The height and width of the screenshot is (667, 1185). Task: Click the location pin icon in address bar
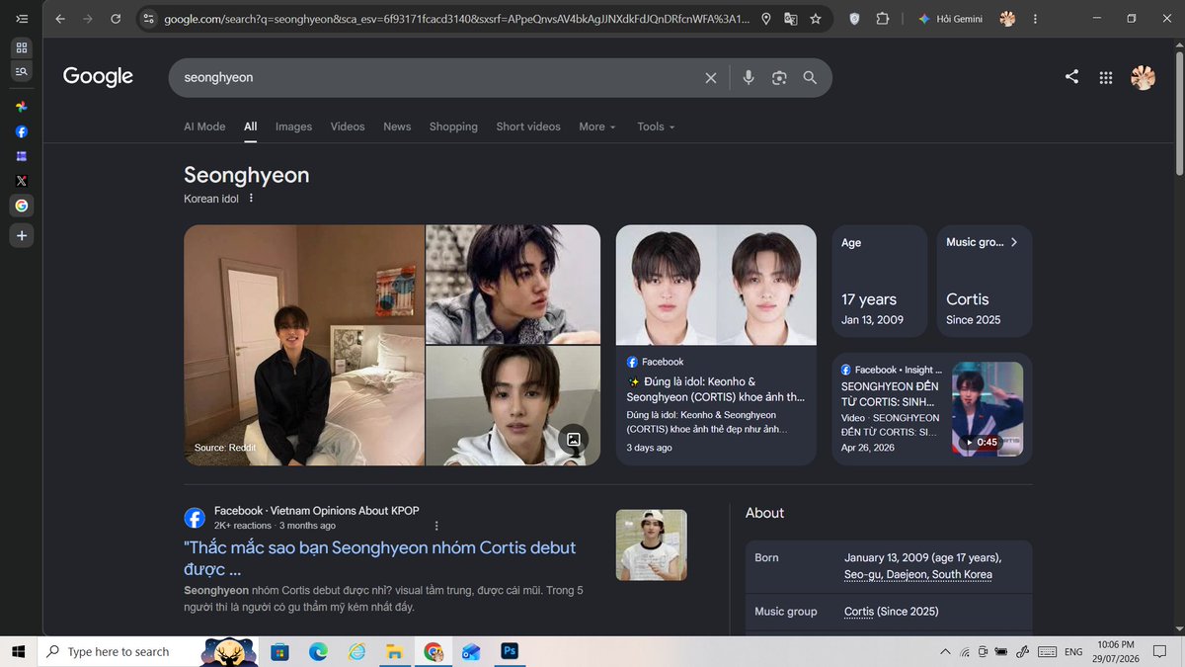[765, 19]
